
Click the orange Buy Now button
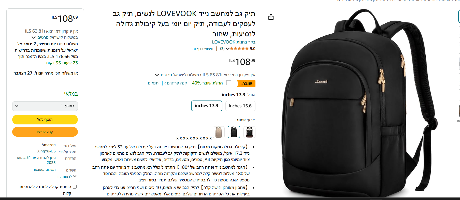[x=45, y=132]
